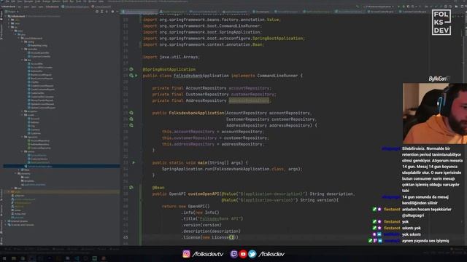Open Navigate menu in menu bar
Screen dimensions: 467x262
pos(28,1)
